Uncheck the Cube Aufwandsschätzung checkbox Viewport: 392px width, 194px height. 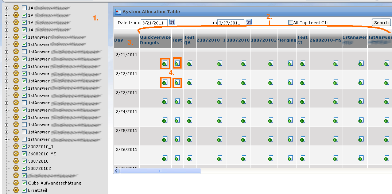point(24,183)
